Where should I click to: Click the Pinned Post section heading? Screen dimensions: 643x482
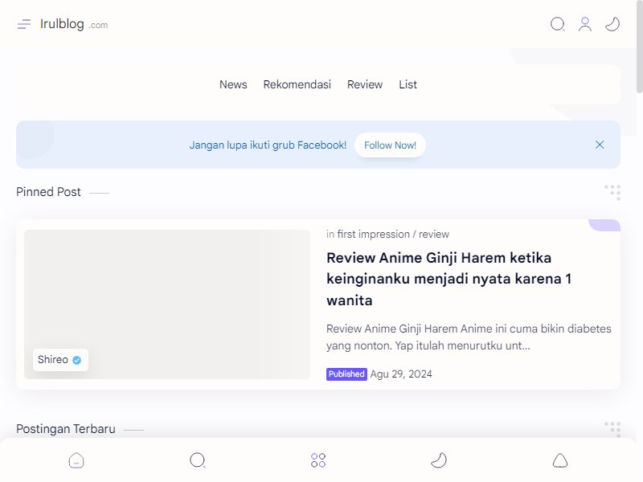pyautogui.click(x=48, y=192)
